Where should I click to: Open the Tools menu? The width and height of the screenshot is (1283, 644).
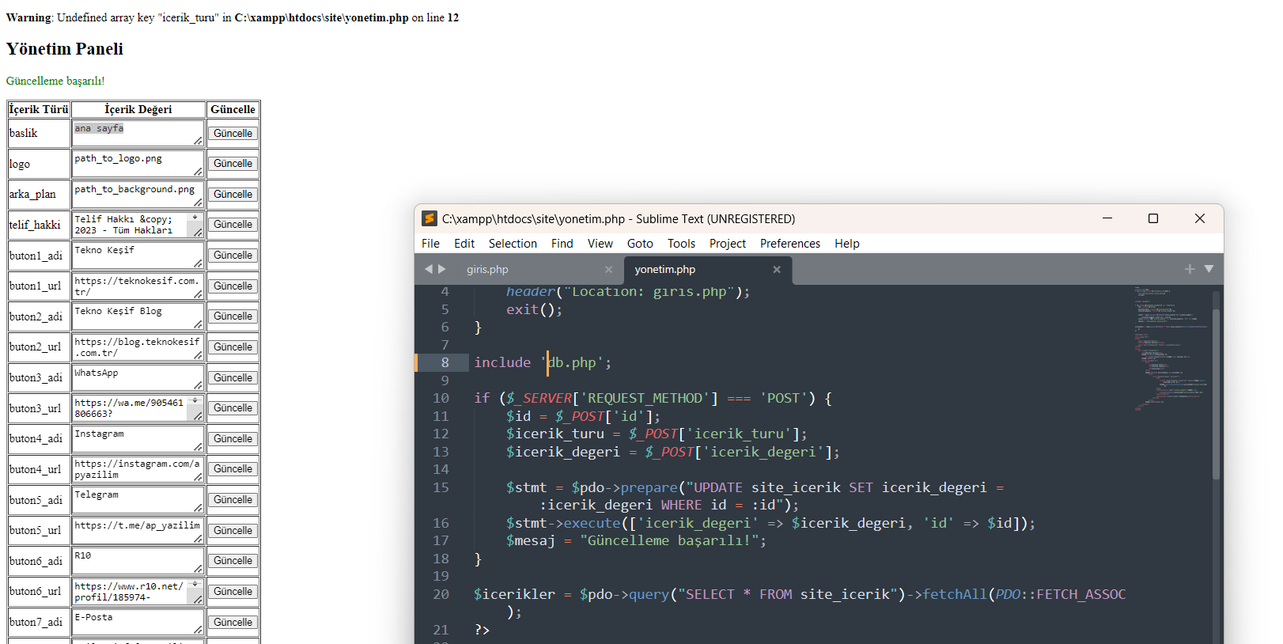[681, 244]
